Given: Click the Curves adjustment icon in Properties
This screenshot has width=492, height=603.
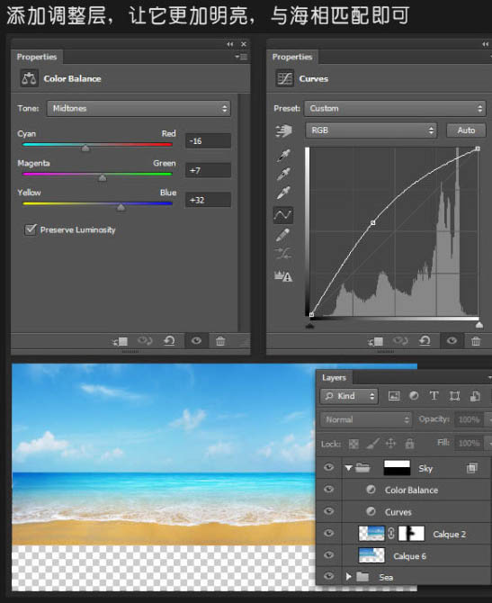Looking at the screenshot, I should click(x=285, y=78).
